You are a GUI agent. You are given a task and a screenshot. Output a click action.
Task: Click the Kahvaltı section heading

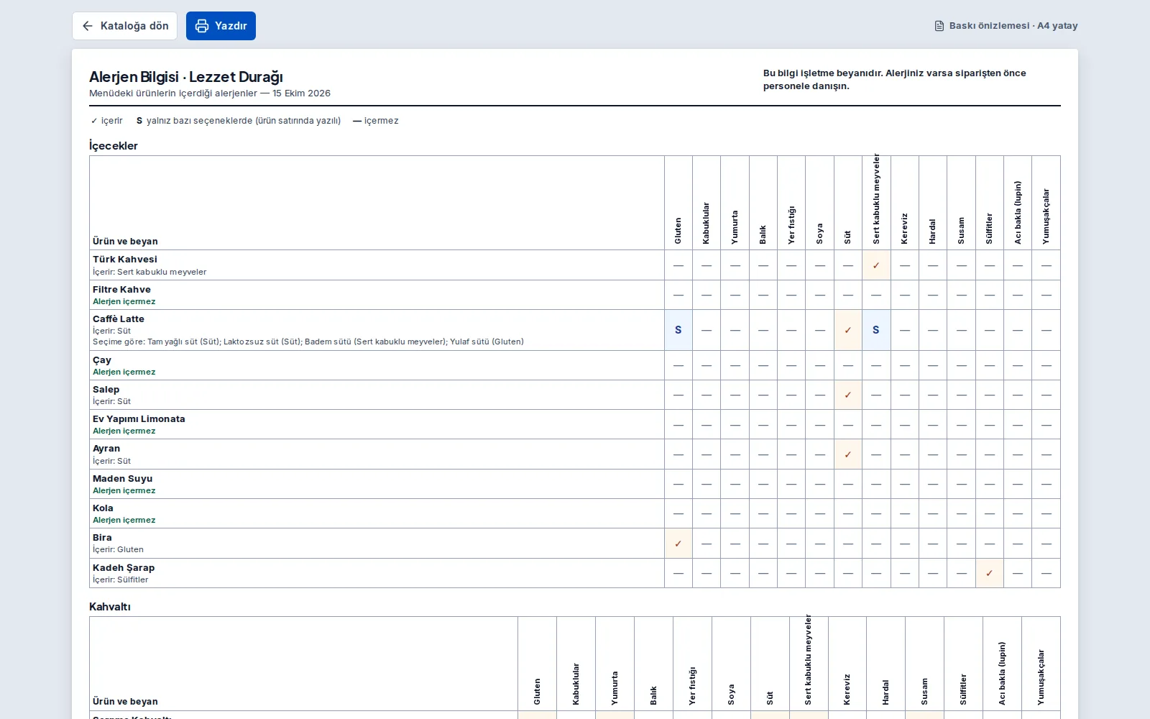click(x=110, y=606)
